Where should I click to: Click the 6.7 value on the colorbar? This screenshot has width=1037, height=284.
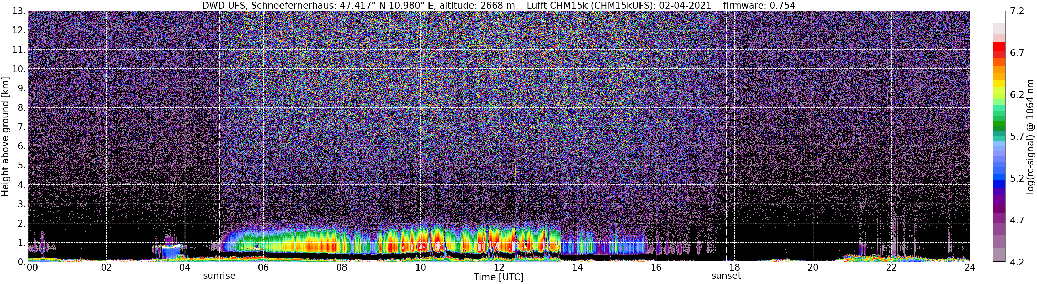[1017, 53]
